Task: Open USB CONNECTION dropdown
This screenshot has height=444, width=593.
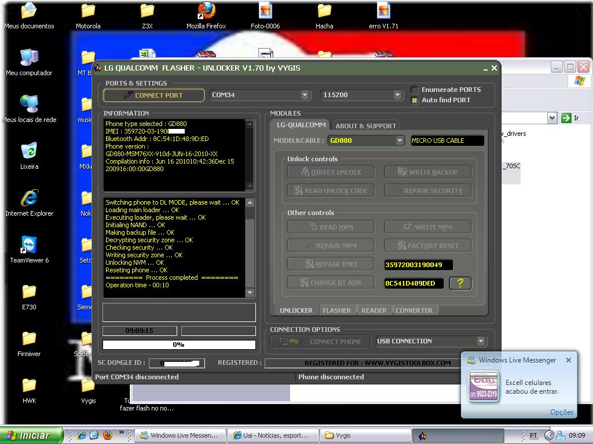Action: click(480, 341)
